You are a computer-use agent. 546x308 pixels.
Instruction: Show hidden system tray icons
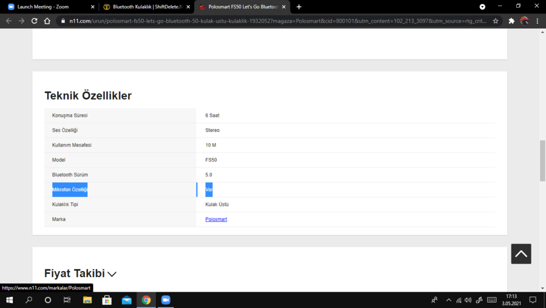pos(449,300)
